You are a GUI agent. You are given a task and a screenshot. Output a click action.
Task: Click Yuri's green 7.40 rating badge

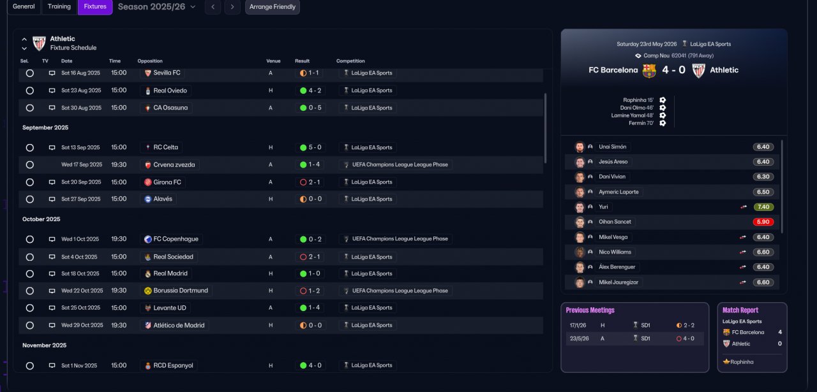point(763,207)
